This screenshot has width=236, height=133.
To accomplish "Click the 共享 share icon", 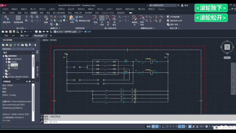I will [x=87, y=32].
